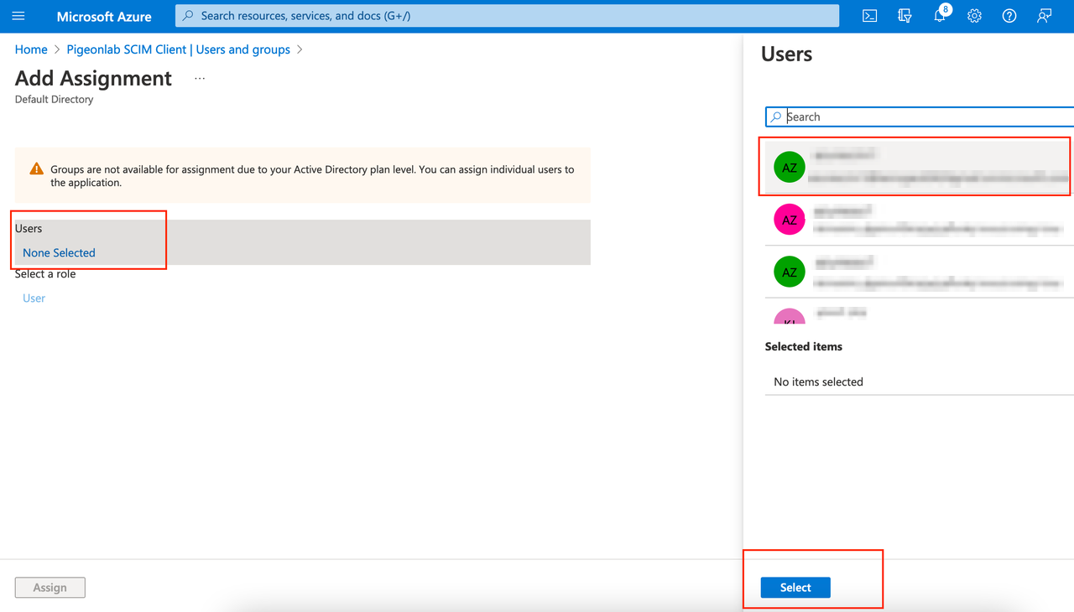This screenshot has width=1074, height=612.
Task: Select the partially visible fourth user row
Action: click(x=920, y=311)
